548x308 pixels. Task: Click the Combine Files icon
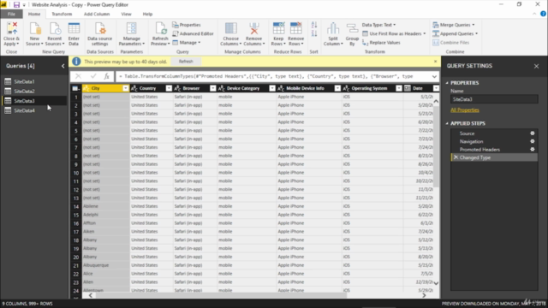coord(451,43)
